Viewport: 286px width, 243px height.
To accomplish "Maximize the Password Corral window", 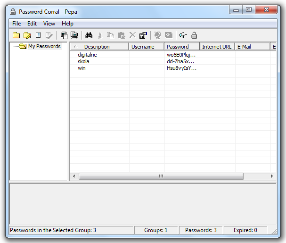I will pos(249,10).
